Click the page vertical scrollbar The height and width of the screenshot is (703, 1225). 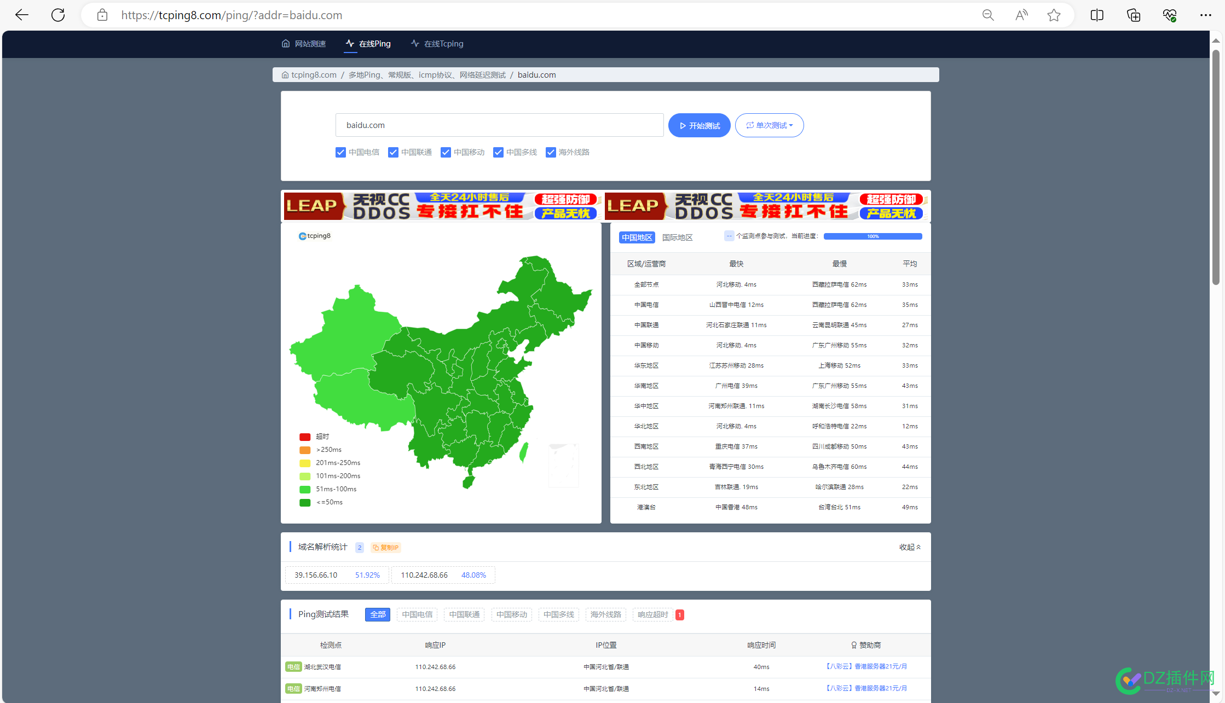1216,167
